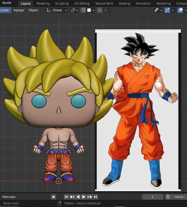
Task: Jump to the start frame
Action: click(x=66, y=197)
